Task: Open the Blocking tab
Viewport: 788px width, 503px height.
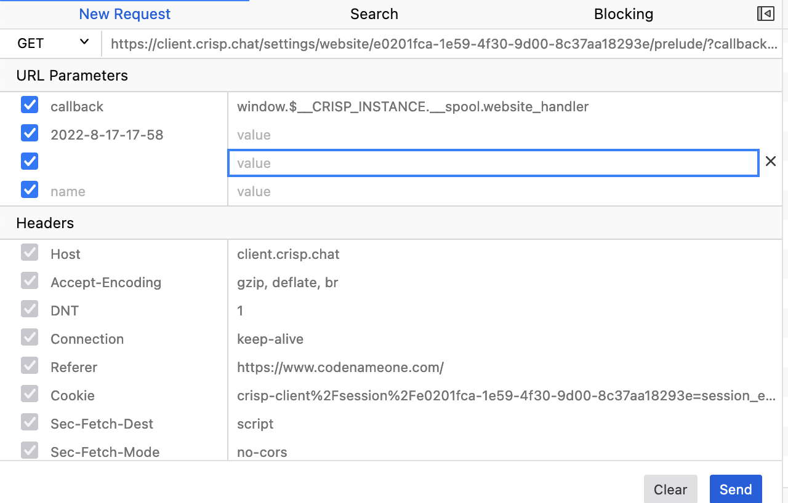Action: click(x=624, y=14)
